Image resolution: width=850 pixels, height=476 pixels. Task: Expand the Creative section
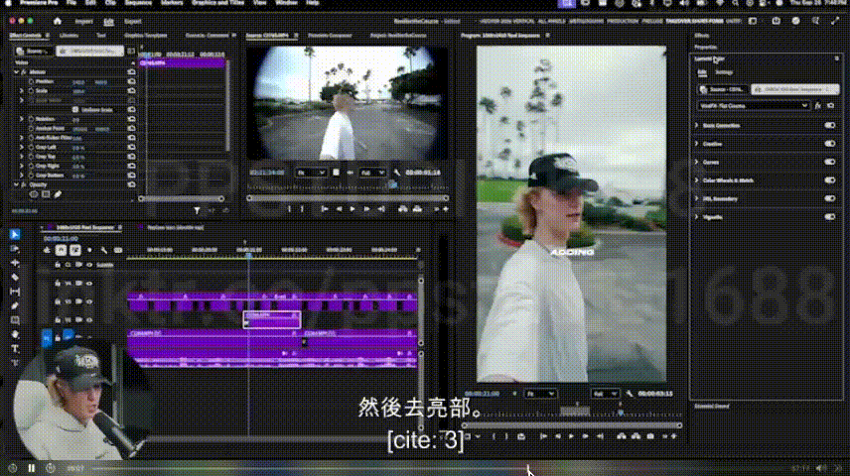(697, 144)
